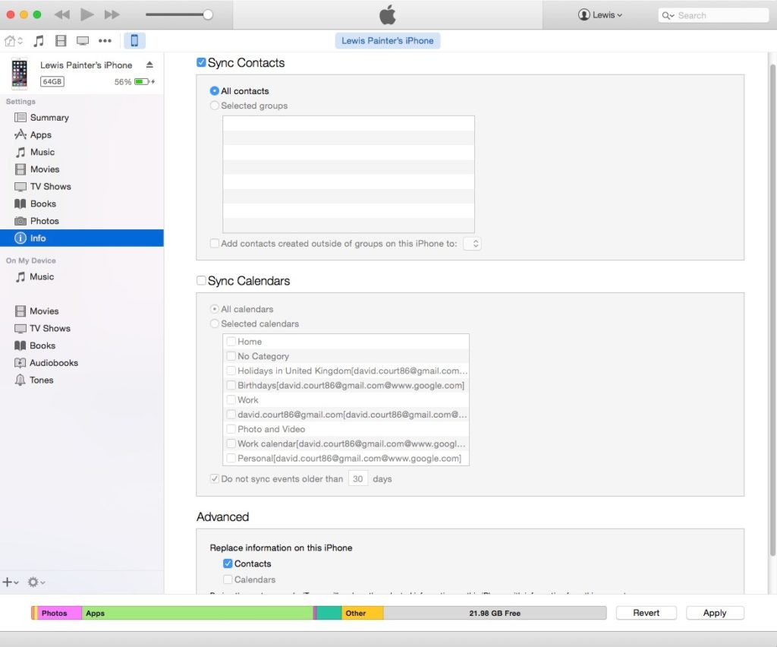The image size is (777, 647).
Task: Click the Audiobooks icon in sidebar
Action: (x=20, y=363)
